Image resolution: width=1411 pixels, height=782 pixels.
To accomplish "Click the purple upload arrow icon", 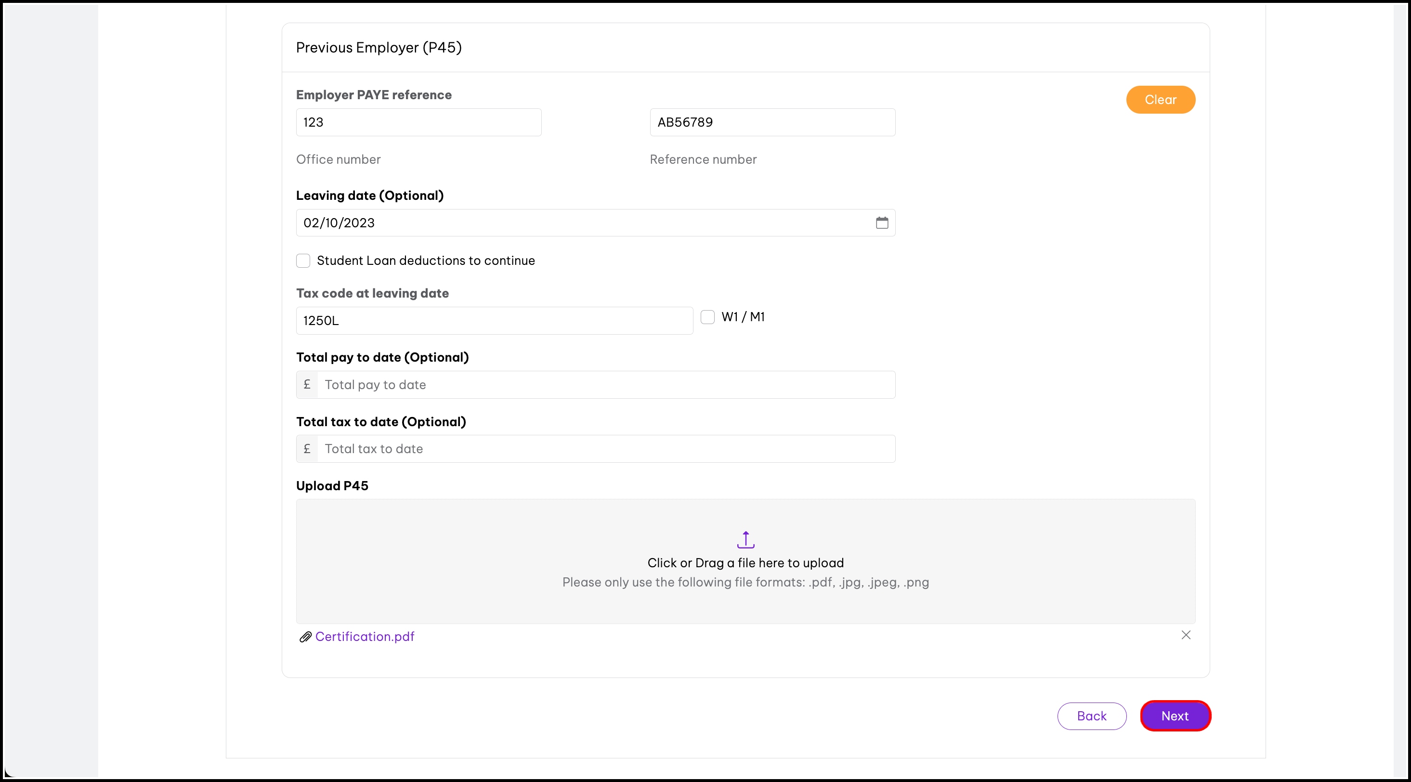I will pos(745,539).
